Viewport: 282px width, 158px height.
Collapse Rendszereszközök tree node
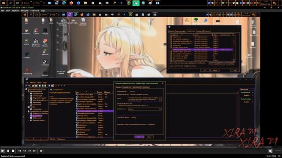pos(26,91)
